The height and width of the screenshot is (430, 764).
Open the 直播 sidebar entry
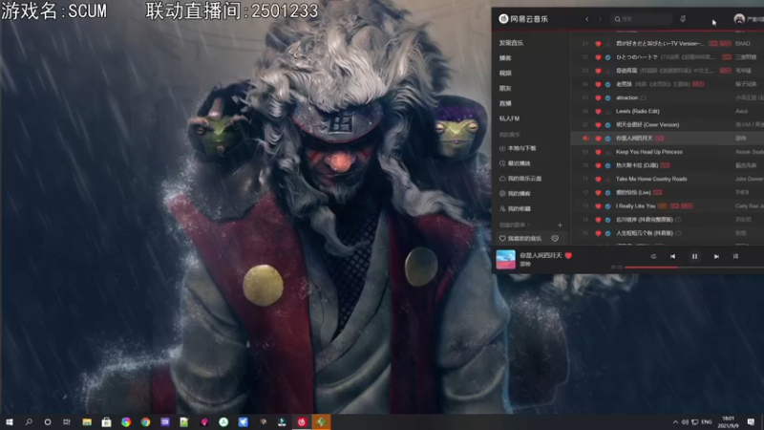click(x=505, y=103)
